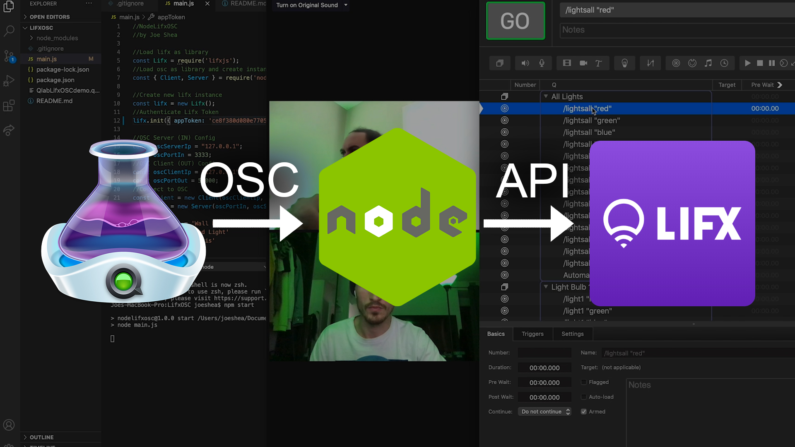Open the Settings tab in cue inspector
This screenshot has width=795, height=447.
tap(572, 334)
